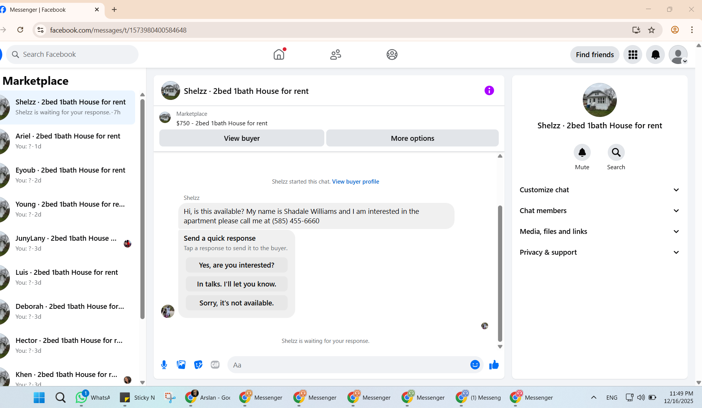Open Deborah's 2bed 1bath House conversation
702x408 pixels.
pos(67,312)
